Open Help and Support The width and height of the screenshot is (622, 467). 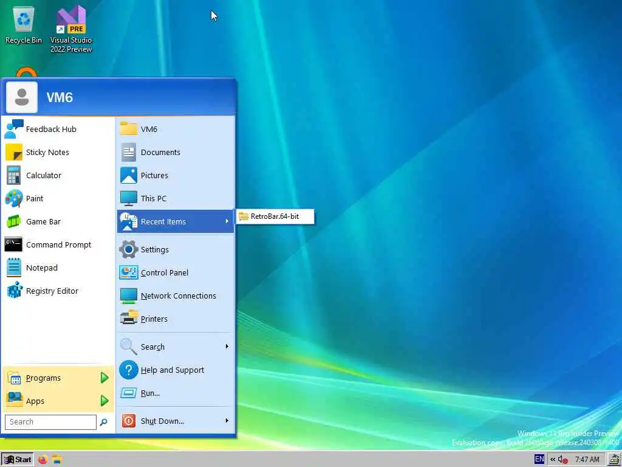[x=176, y=370]
